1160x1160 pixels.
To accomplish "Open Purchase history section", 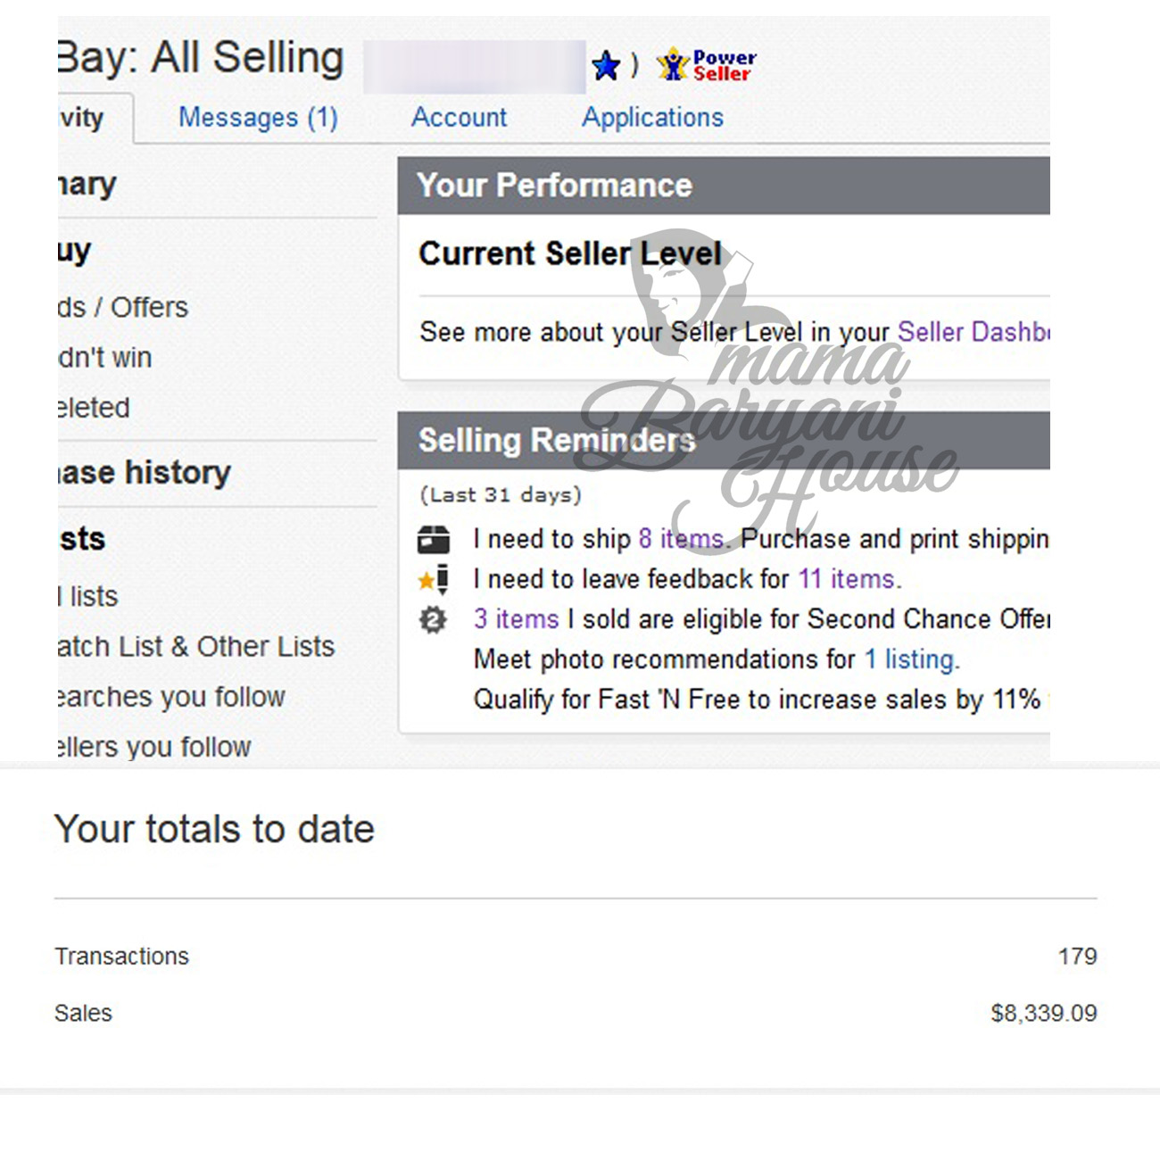I will pos(145,473).
